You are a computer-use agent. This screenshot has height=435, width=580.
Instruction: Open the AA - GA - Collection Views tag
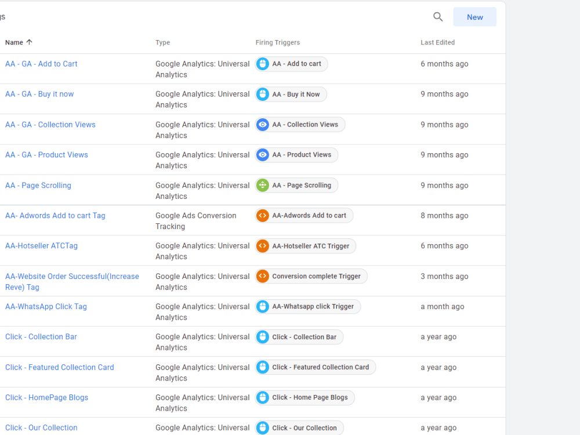(50, 125)
